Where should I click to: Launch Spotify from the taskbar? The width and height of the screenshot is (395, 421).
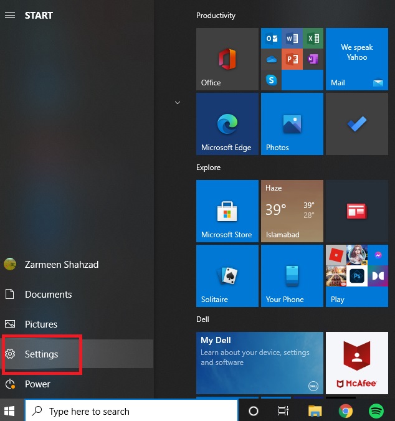pyautogui.click(x=376, y=411)
